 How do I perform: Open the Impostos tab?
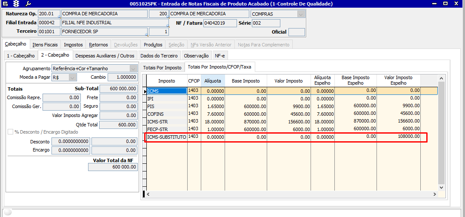[73, 45]
